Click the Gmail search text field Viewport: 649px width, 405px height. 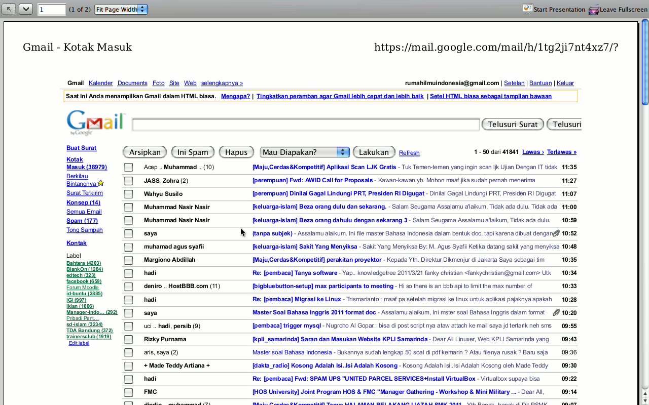click(306, 125)
